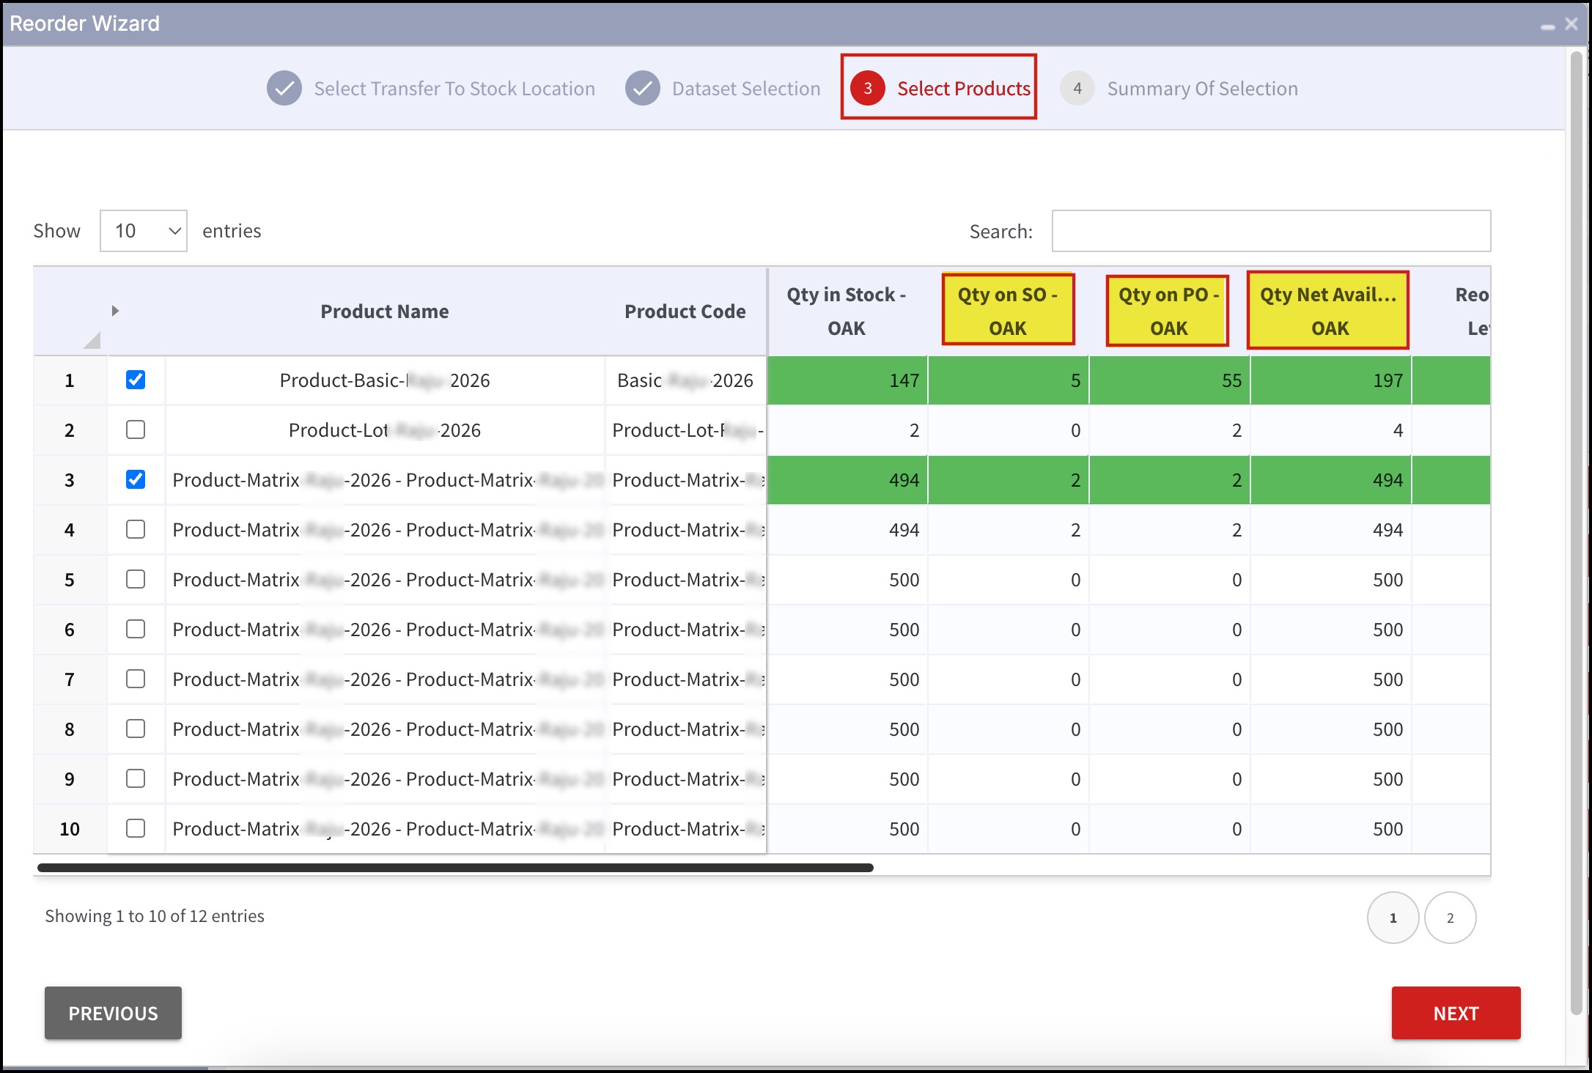
Task: Click into the Search input field
Action: tap(1271, 231)
